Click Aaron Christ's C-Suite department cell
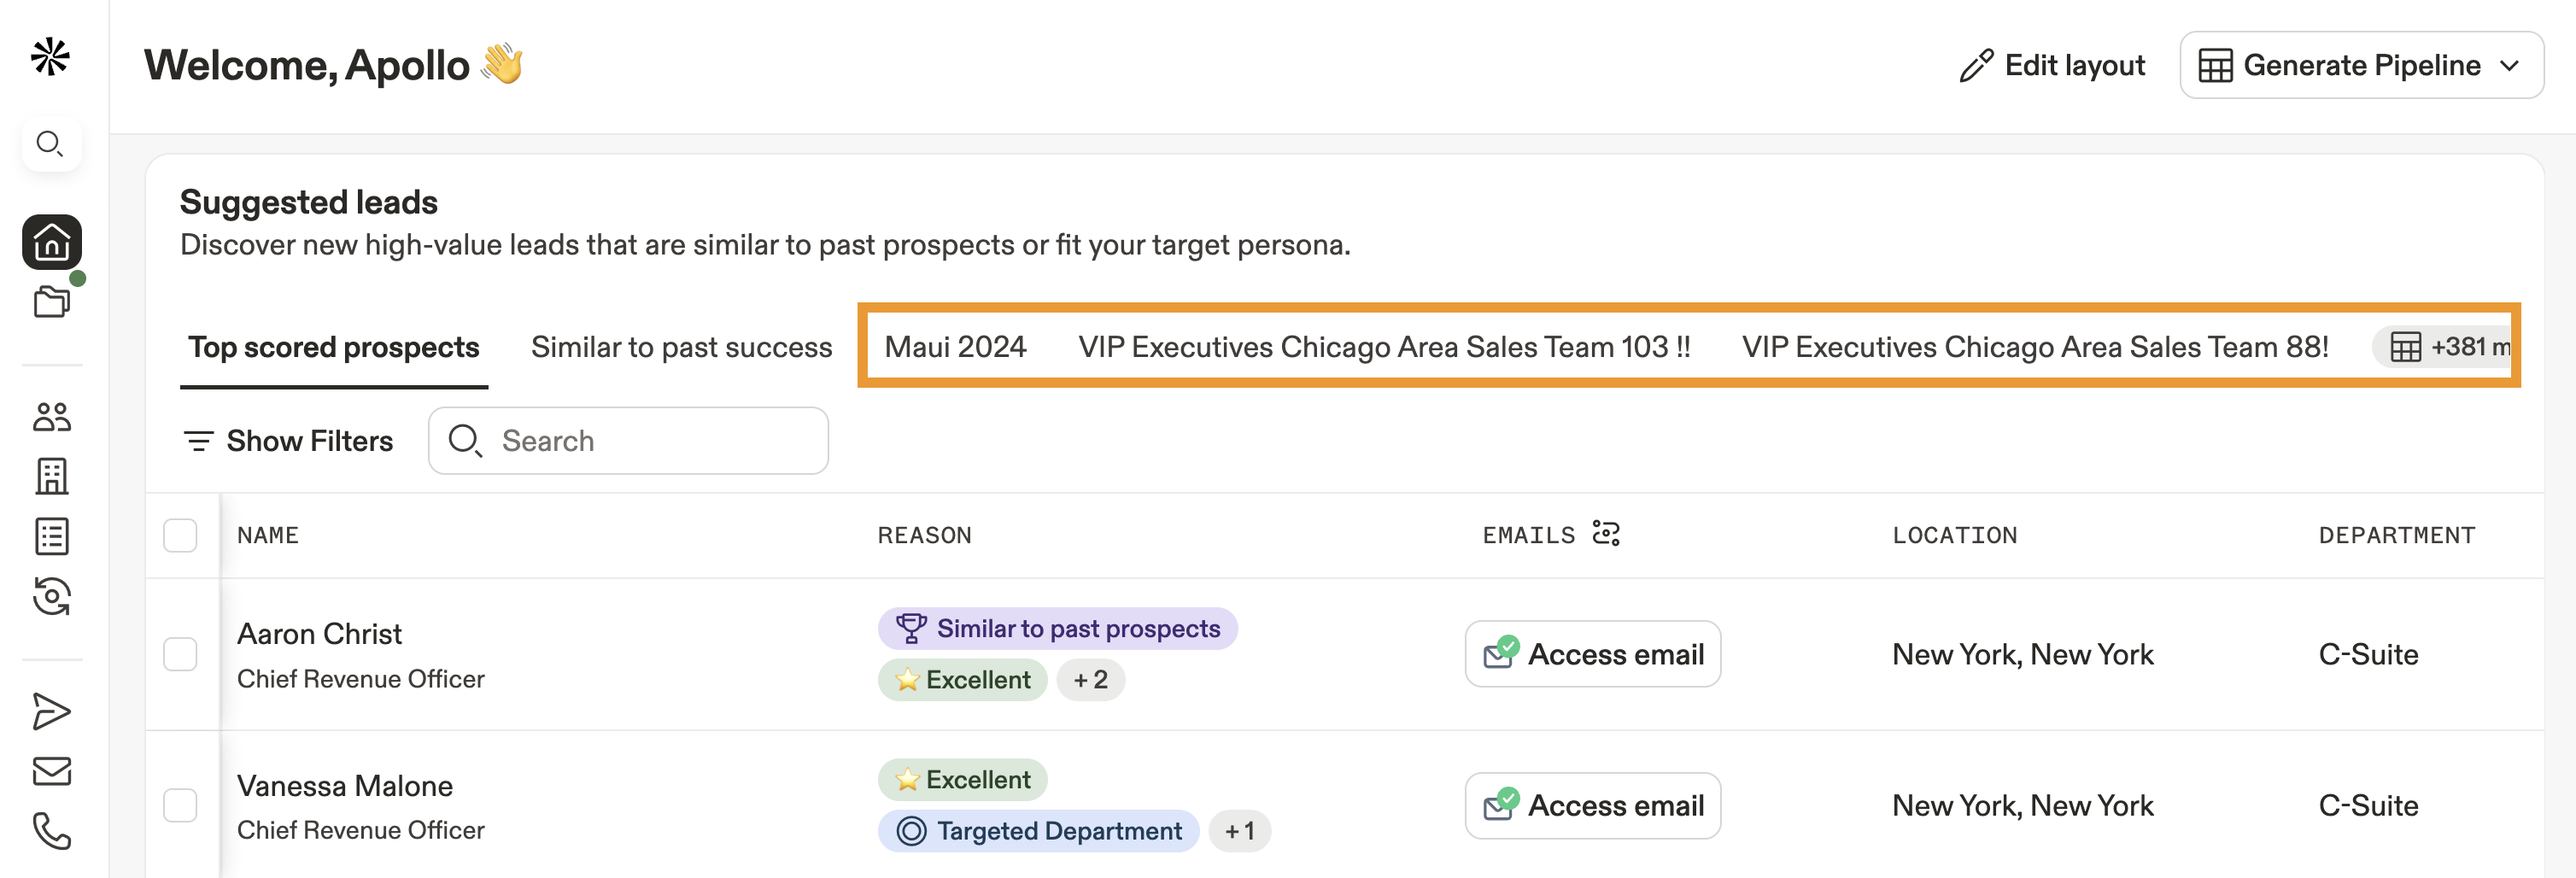The width and height of the screenshot is (2576, 878). (x=2368, y=654)
